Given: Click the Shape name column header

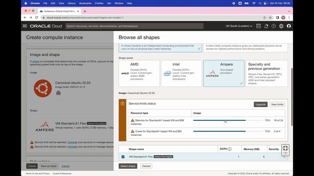Looking at the screenshot, I should click(x=136, y=149).
